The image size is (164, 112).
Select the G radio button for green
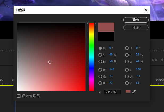pos(100,76)
